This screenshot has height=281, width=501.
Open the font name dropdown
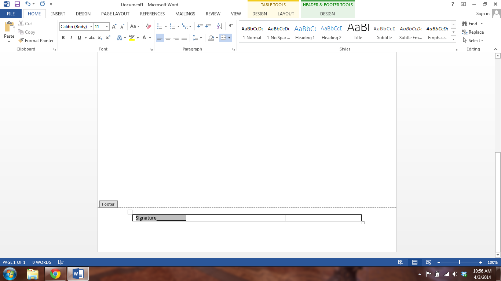click(x=91, y=27)
